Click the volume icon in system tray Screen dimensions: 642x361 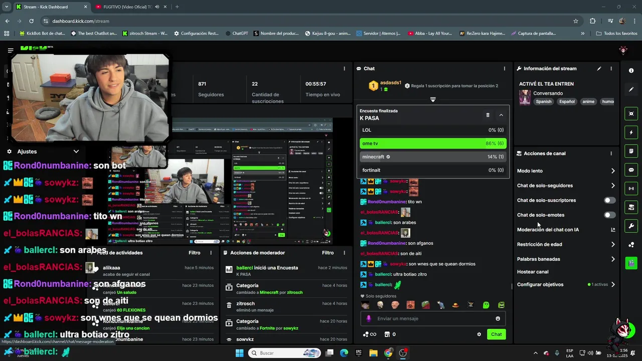(x=590, y=353)
